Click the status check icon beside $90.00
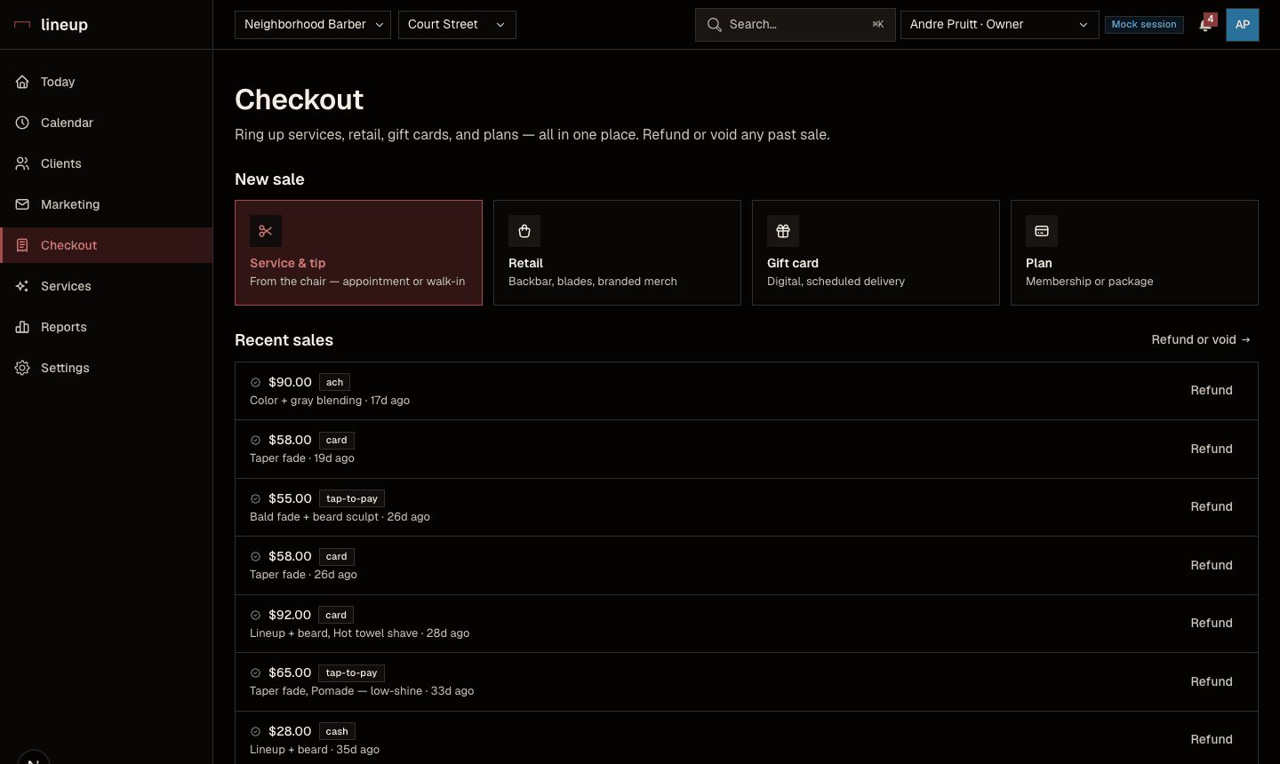This screenshot has width=1280, height=764. pos(255,382)
